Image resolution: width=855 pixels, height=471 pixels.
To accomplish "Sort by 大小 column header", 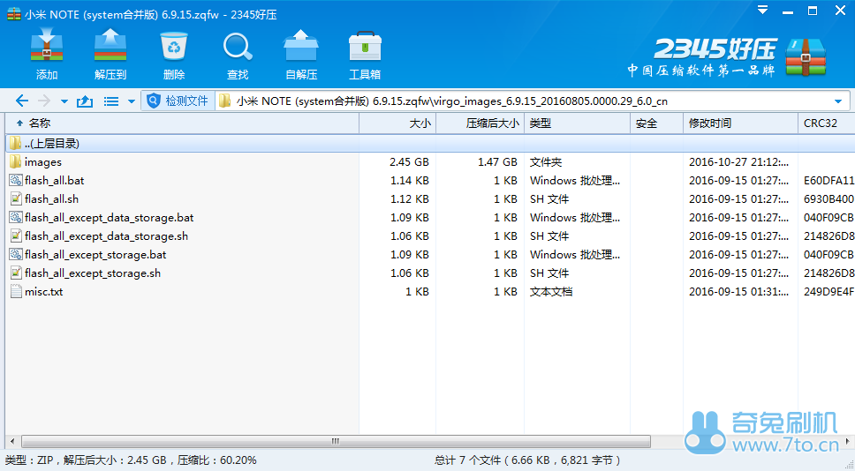I will click(x=397, y=123).
